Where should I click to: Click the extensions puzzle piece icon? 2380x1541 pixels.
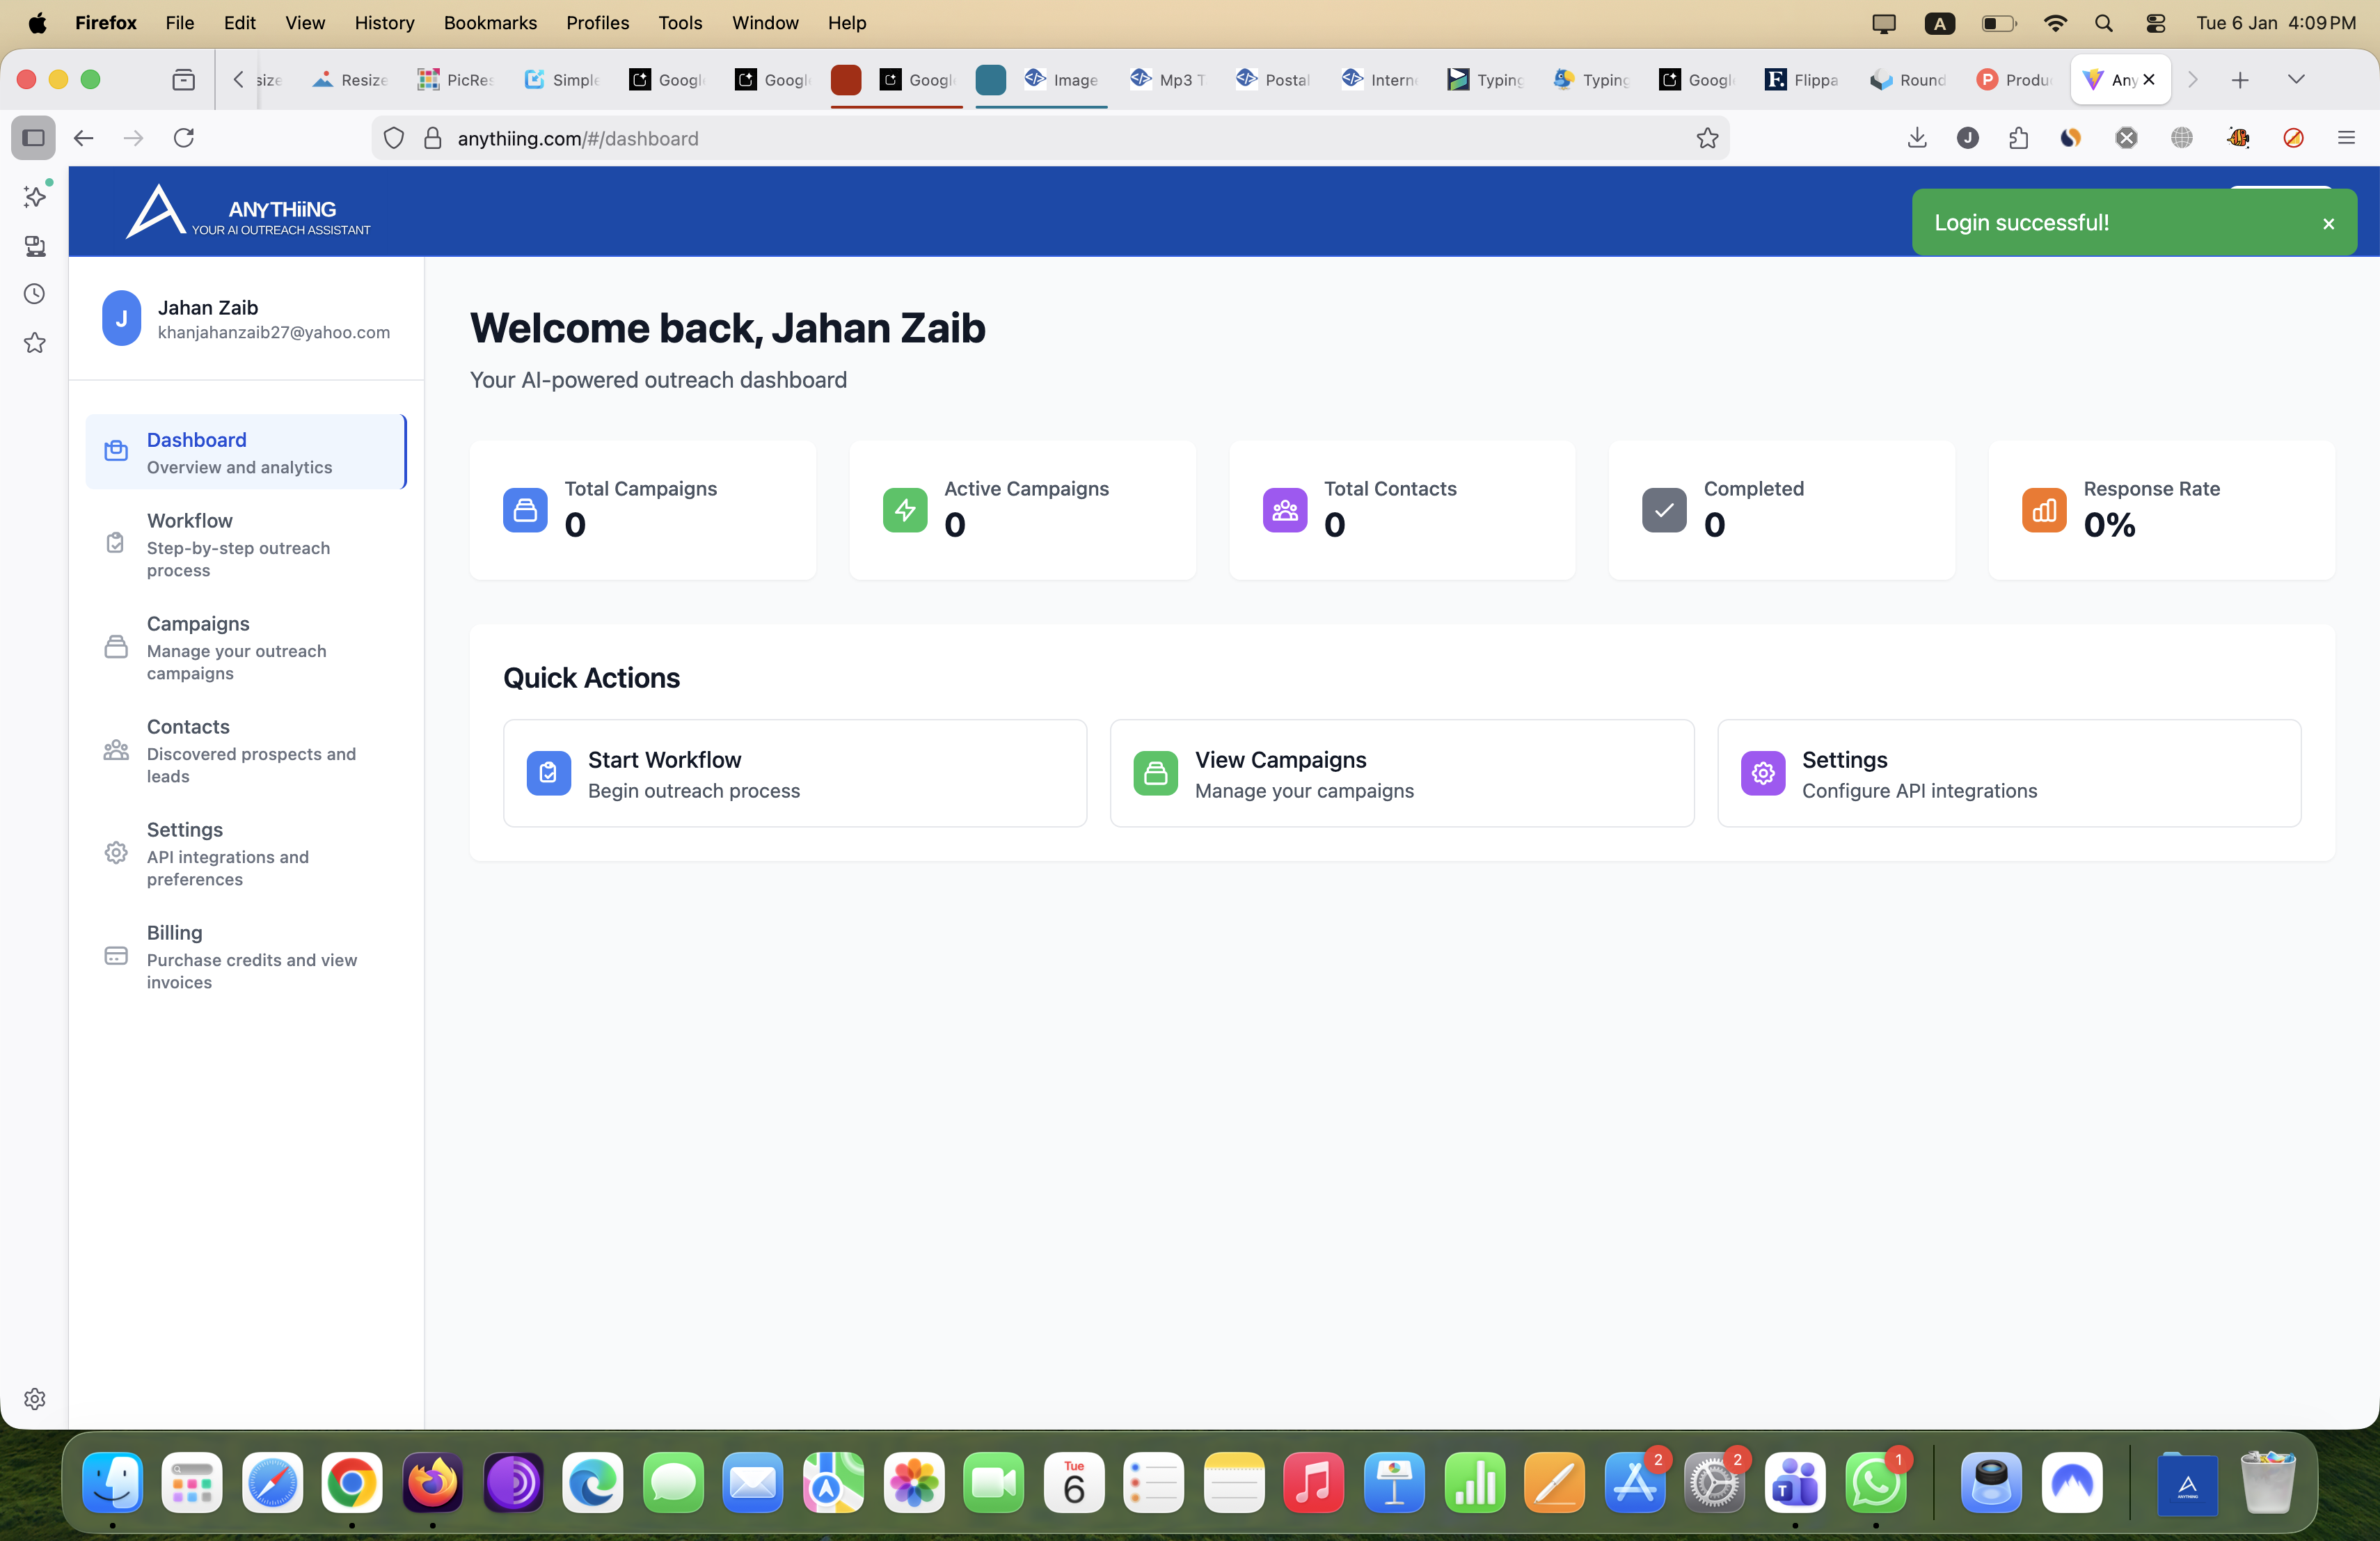(x=2018, y=138)
